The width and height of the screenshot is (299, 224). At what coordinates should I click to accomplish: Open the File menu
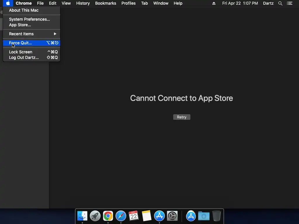pos(40,3)
